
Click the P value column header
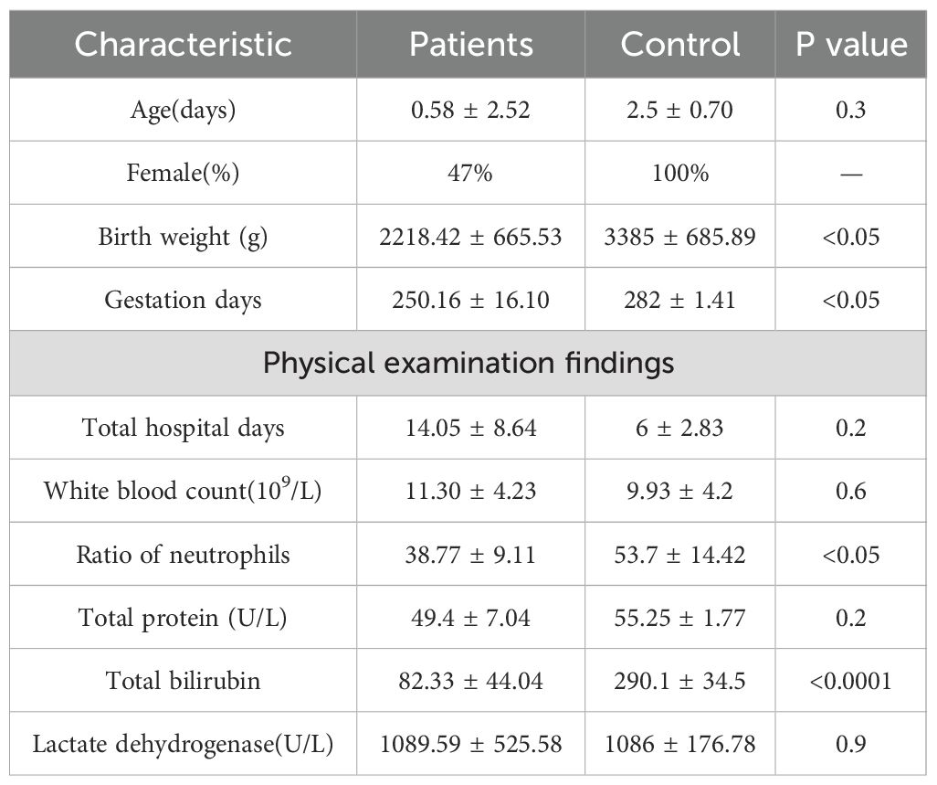point(851,45)
